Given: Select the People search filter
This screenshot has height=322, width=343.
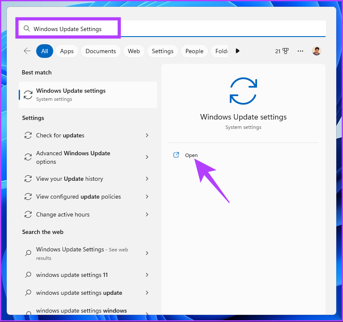Looking at the screenshot, I should point(194,51).
